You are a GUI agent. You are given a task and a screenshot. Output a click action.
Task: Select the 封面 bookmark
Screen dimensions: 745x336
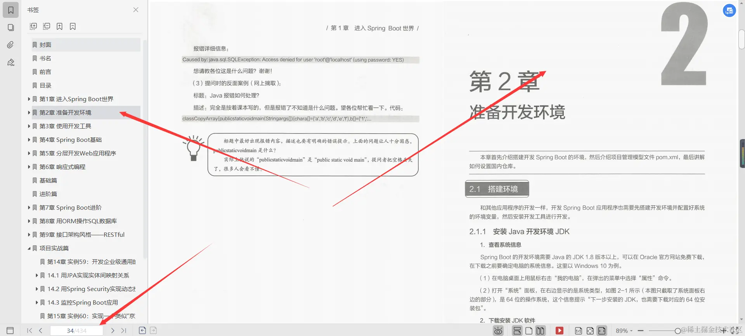(x=86, y=45)
